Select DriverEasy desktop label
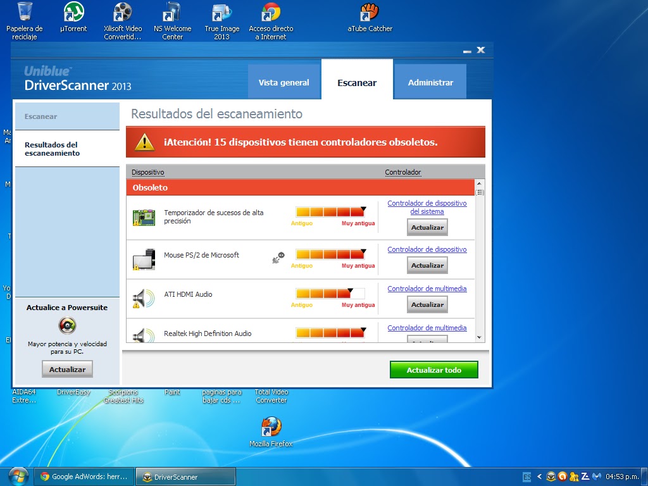 pos(73,392)
